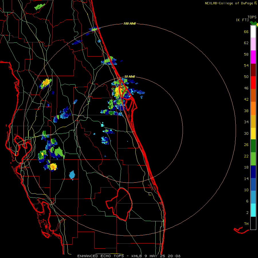258x258 pixels.
Task: Click the bright red legend swatch
Action: (x=253, y=83)
